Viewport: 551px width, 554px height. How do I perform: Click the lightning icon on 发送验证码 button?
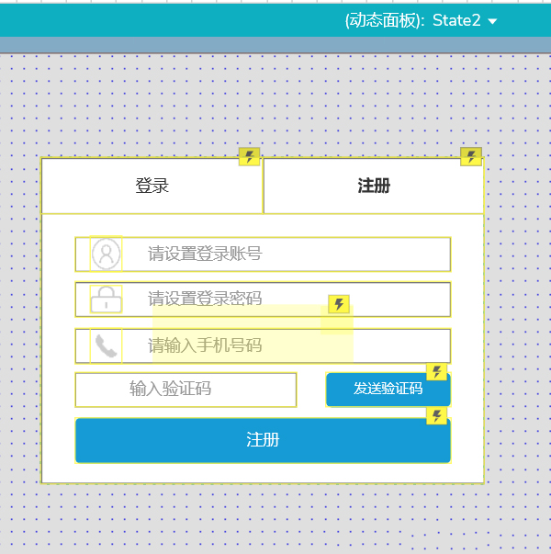[x=437, y=372]
